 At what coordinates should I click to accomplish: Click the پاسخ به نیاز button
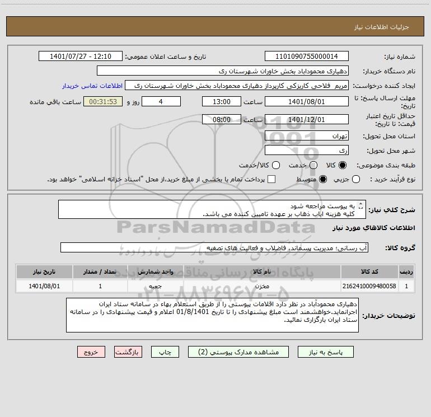(326, 352)
